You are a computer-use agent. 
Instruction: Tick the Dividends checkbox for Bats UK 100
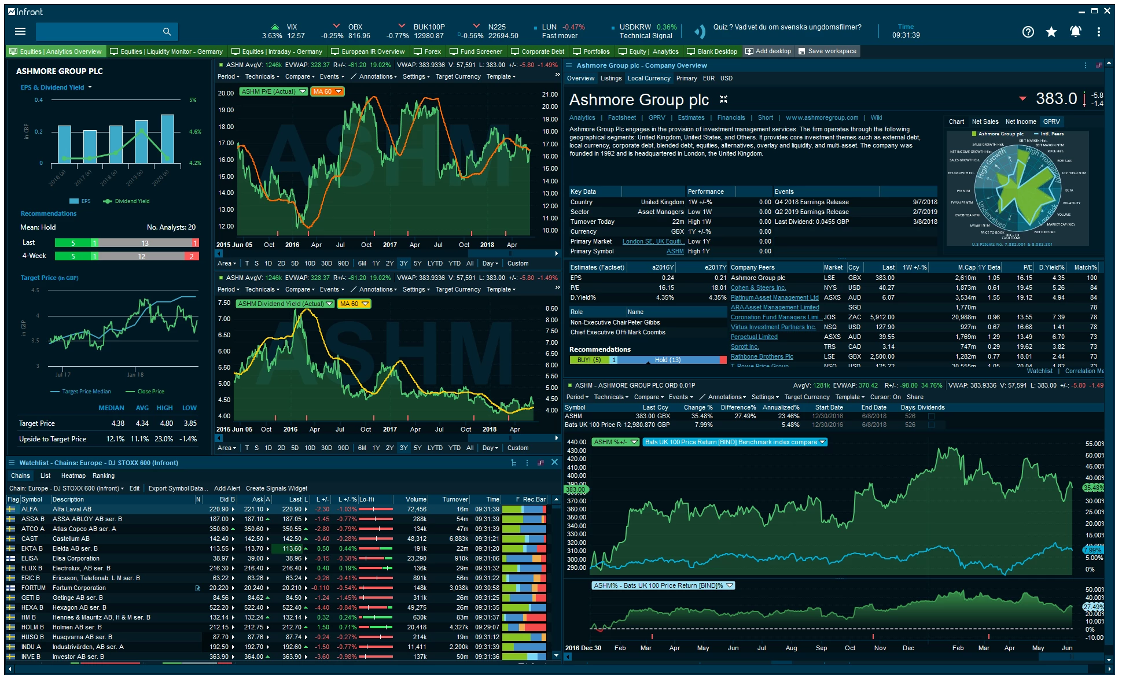coord(931,425)
